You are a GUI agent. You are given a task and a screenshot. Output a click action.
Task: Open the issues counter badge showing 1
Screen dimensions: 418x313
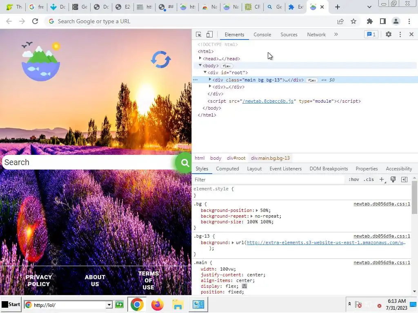click(x=371, y=34)
